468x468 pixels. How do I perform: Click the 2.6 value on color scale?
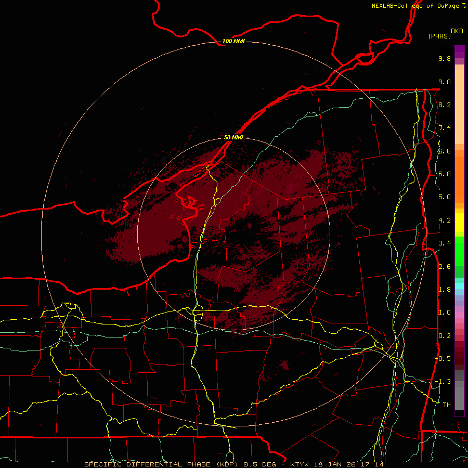445,267
